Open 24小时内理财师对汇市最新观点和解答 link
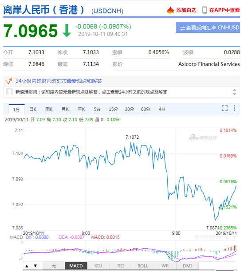The width and height of the screenshot is (244, 271). [59, 81]
